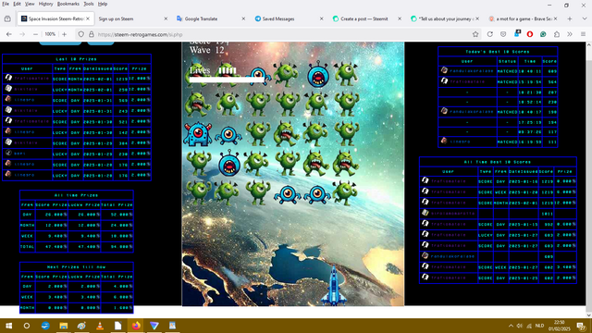This screenshot has width=592, height=333.
Task: Switch to the Saved Messages tab
Action: click(289, 18)
